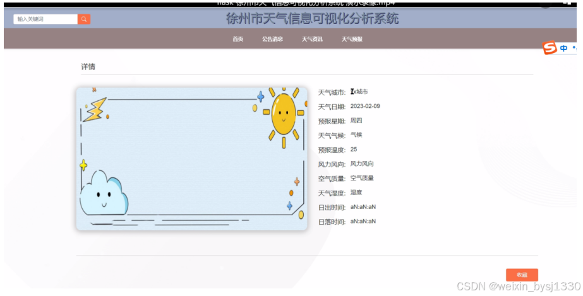Select the climate value 气候
Viewport: 583px width, 296px height.
[356, 135]
